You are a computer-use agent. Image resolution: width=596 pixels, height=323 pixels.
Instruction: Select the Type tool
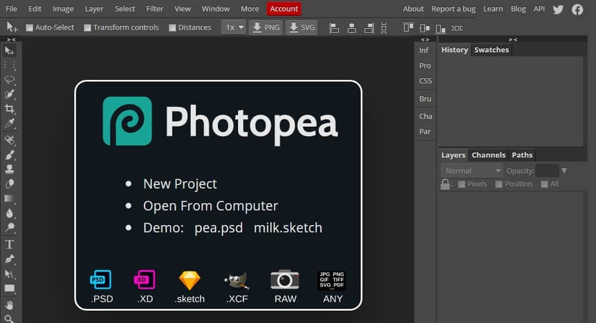coord(10,244)
